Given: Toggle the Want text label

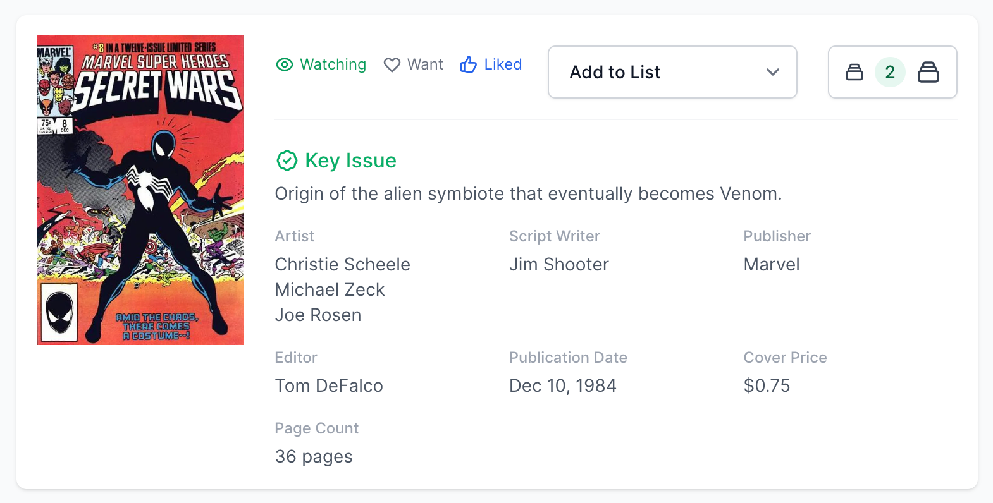Looking at the screenshot, I should (x=425, y=64).
